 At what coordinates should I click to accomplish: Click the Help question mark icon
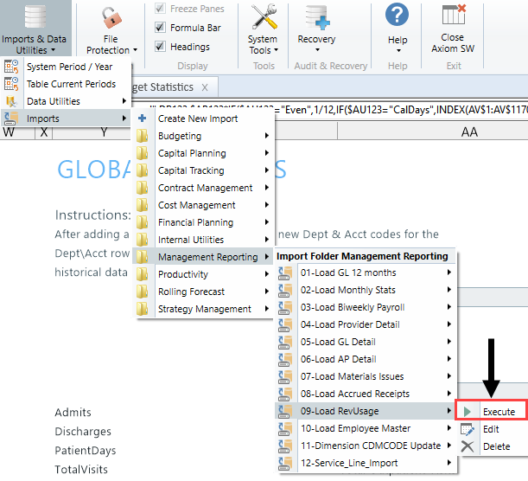click(x=397, y=16)
